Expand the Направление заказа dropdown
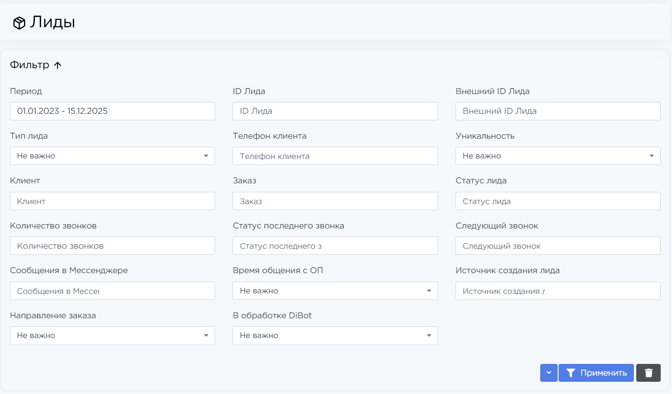Image resolution: width=672 pixels, height=394 pixels. point(112,335)
